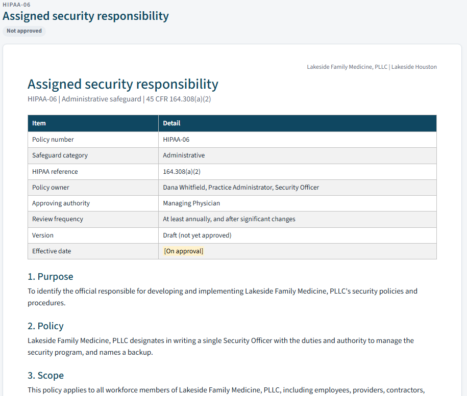Click the 'Draft (not yet approved)' cell
This screenshot has width=467, height=396.
[x=298, y=235]
